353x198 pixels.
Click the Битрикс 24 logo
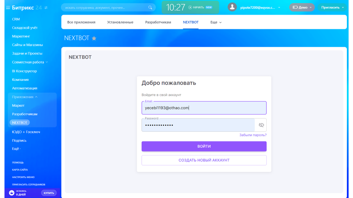(27, 8)
